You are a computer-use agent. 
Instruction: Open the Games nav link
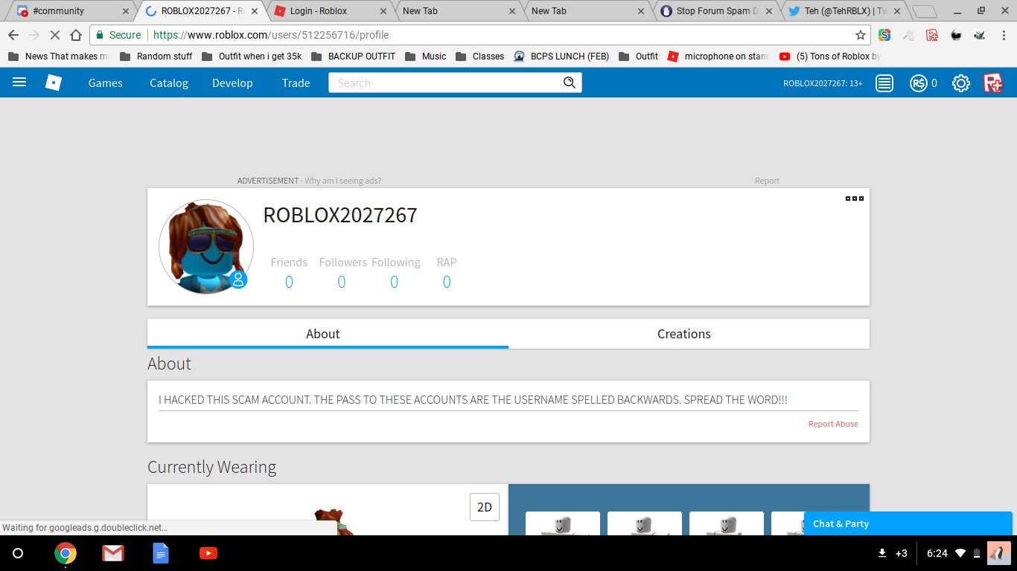(105, 83)
